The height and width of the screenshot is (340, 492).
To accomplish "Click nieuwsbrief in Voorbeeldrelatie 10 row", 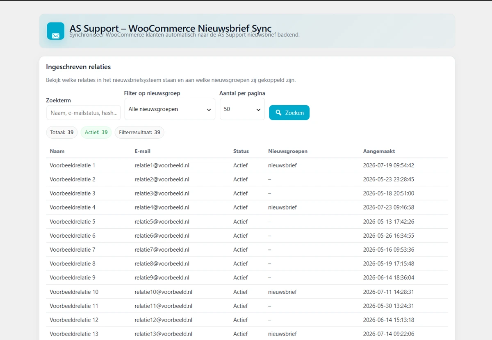I will click(282, 292).
